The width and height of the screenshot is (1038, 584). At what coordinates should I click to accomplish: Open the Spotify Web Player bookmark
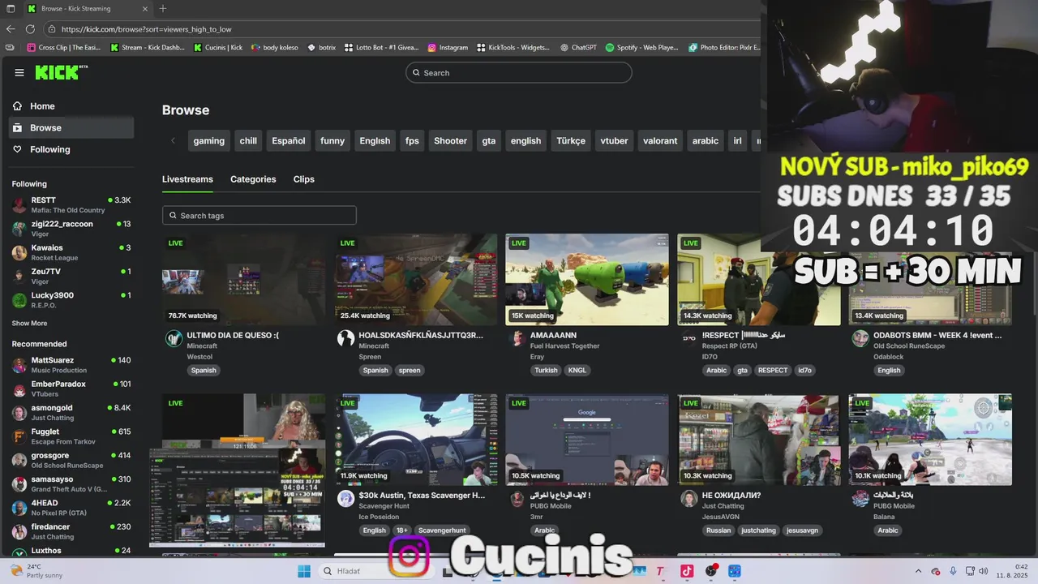(x=641, y=48)
